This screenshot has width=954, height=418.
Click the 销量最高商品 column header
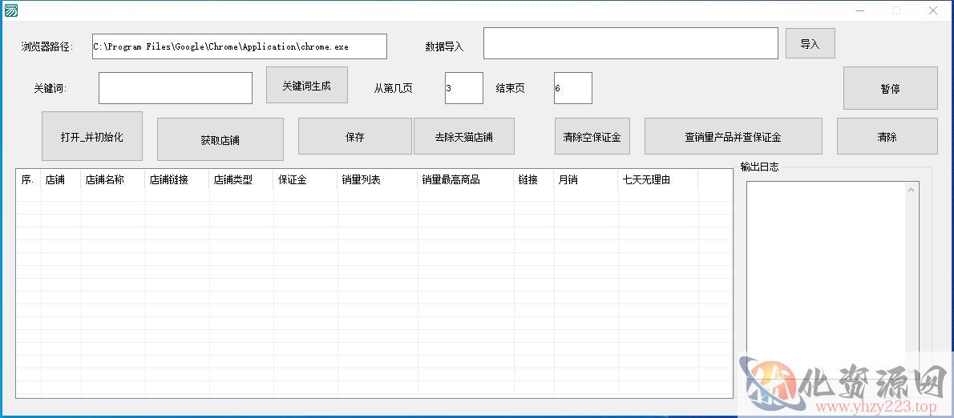tap(466, 180)
